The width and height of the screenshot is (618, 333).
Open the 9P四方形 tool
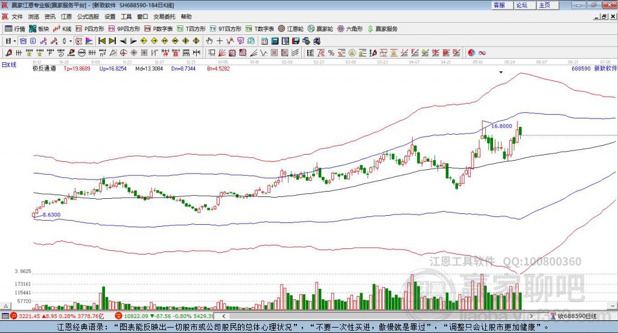[124, 29]
